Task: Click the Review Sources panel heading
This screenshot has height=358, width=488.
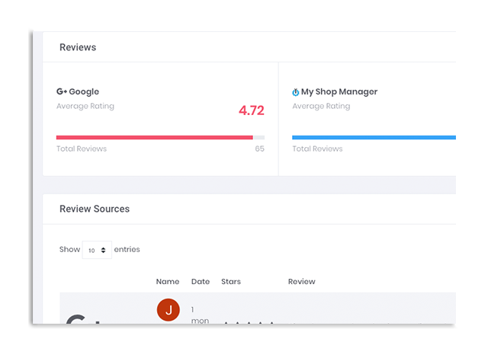Action: click(95, 209)
